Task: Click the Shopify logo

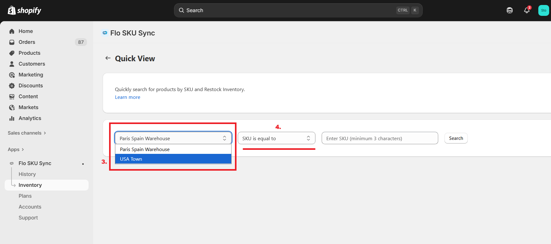Action: tap(24, 10)
